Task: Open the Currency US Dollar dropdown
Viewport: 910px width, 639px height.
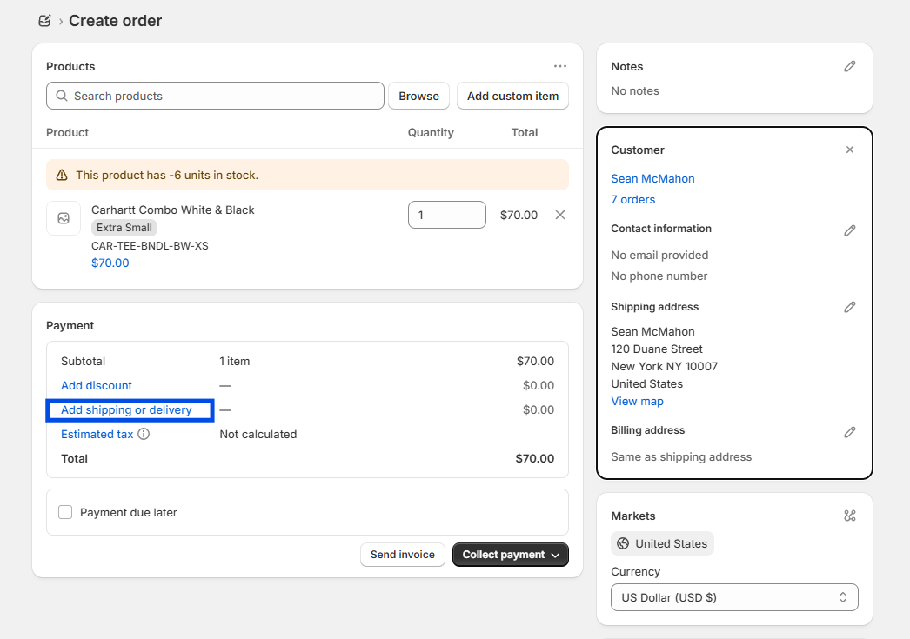Action: [734, 597]
